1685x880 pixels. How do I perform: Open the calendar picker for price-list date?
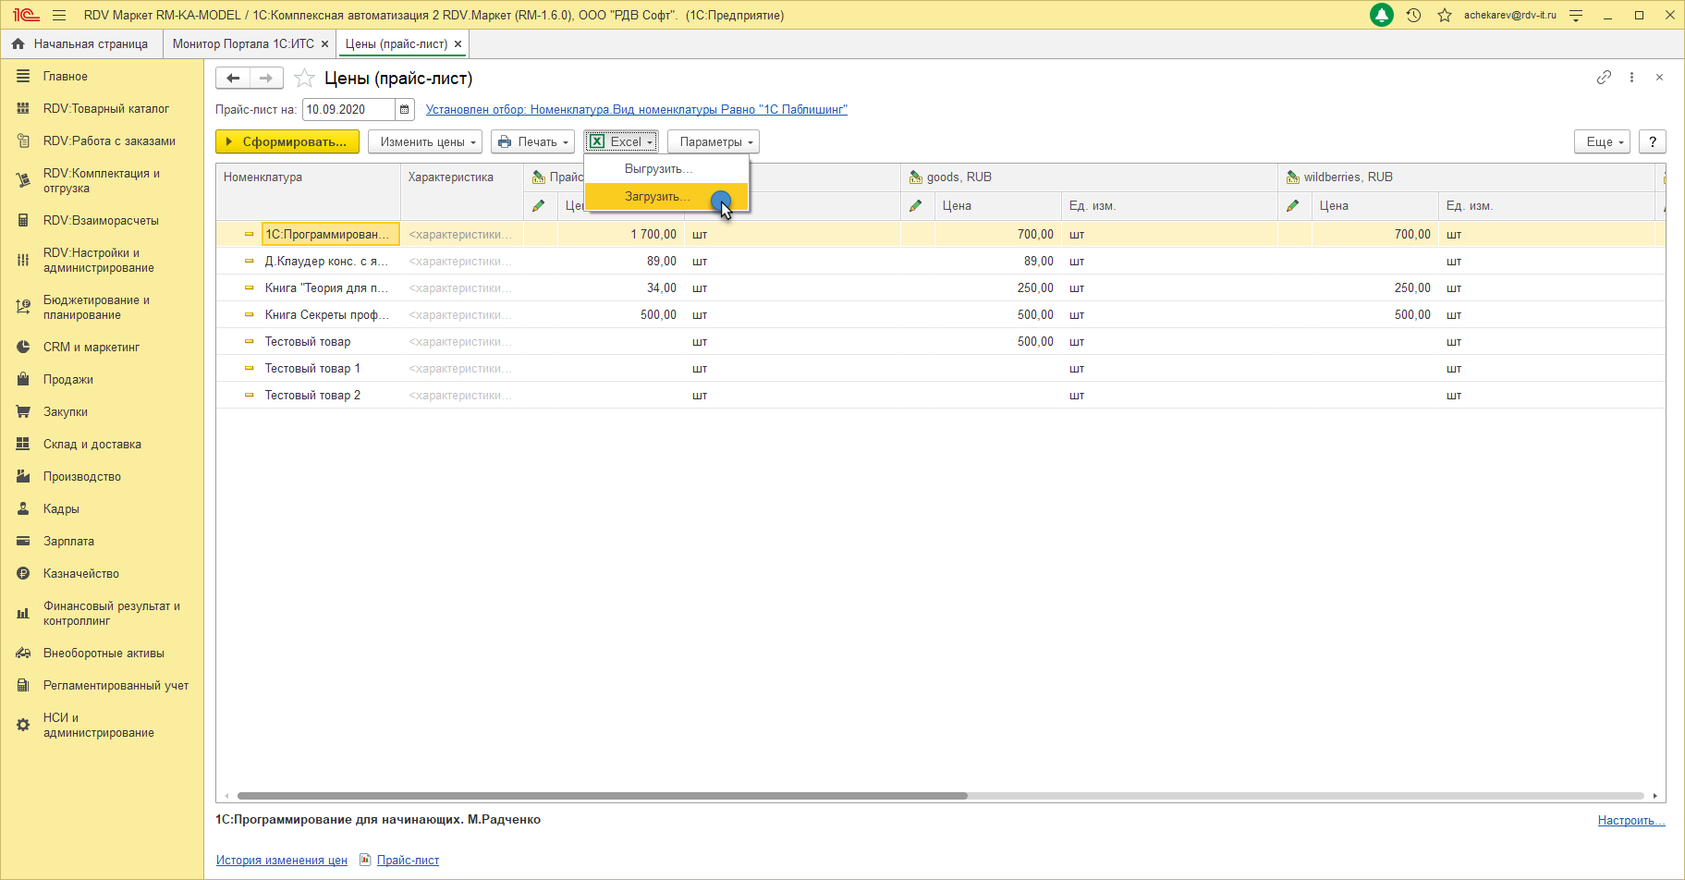point(405,110)
